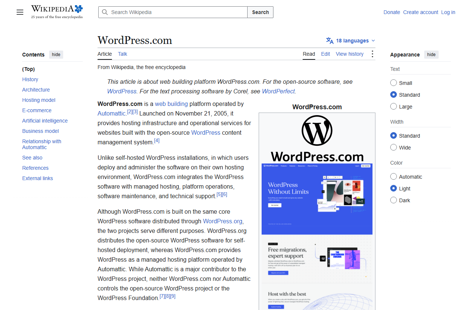Jump to History section in contents
Viewport: 473px width, 310px height.
(30, 79)
